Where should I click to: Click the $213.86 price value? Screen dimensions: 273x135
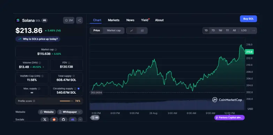(x=29, y=31)
